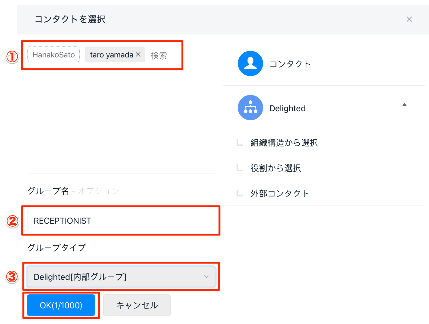Click the キャンセル button
Image resolution: width=429 pixels, height=324 pixels.
click(x=137, y=305)
